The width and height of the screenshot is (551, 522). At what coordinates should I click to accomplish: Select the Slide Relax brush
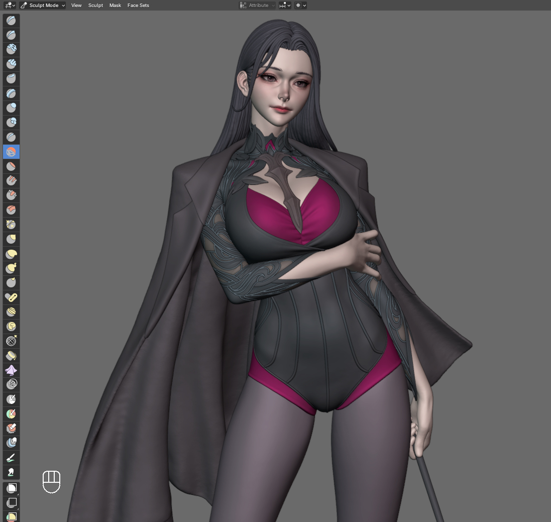11,341
